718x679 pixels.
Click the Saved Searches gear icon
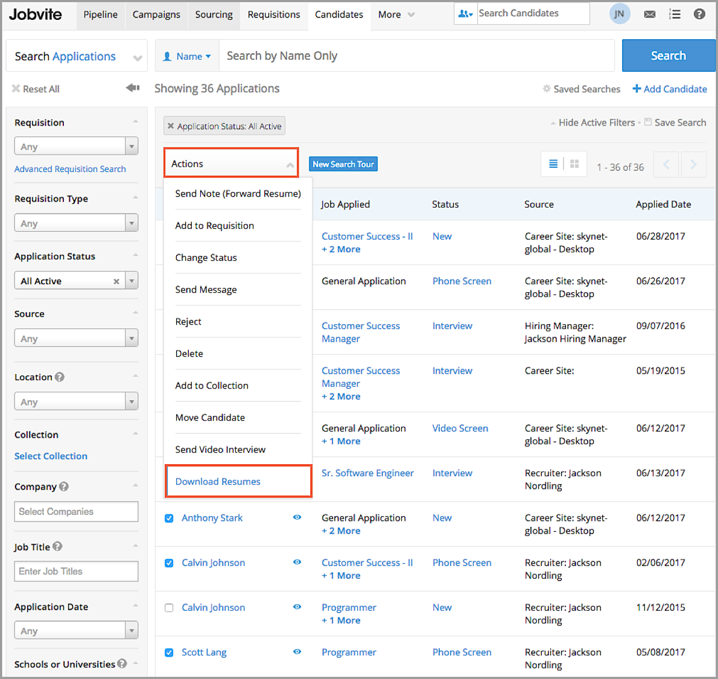coord(546,89)
